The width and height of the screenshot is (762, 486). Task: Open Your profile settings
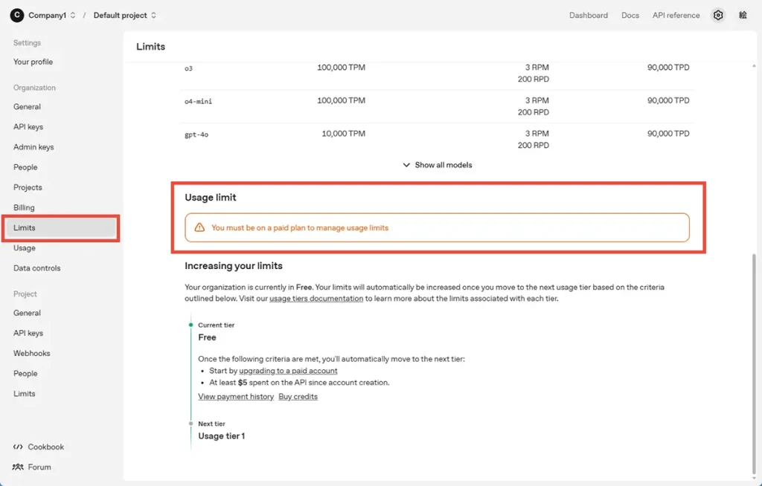click(x=33, y=62)
